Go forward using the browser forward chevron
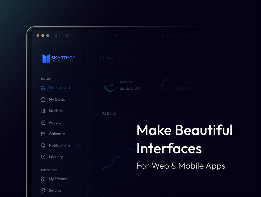 75,35
